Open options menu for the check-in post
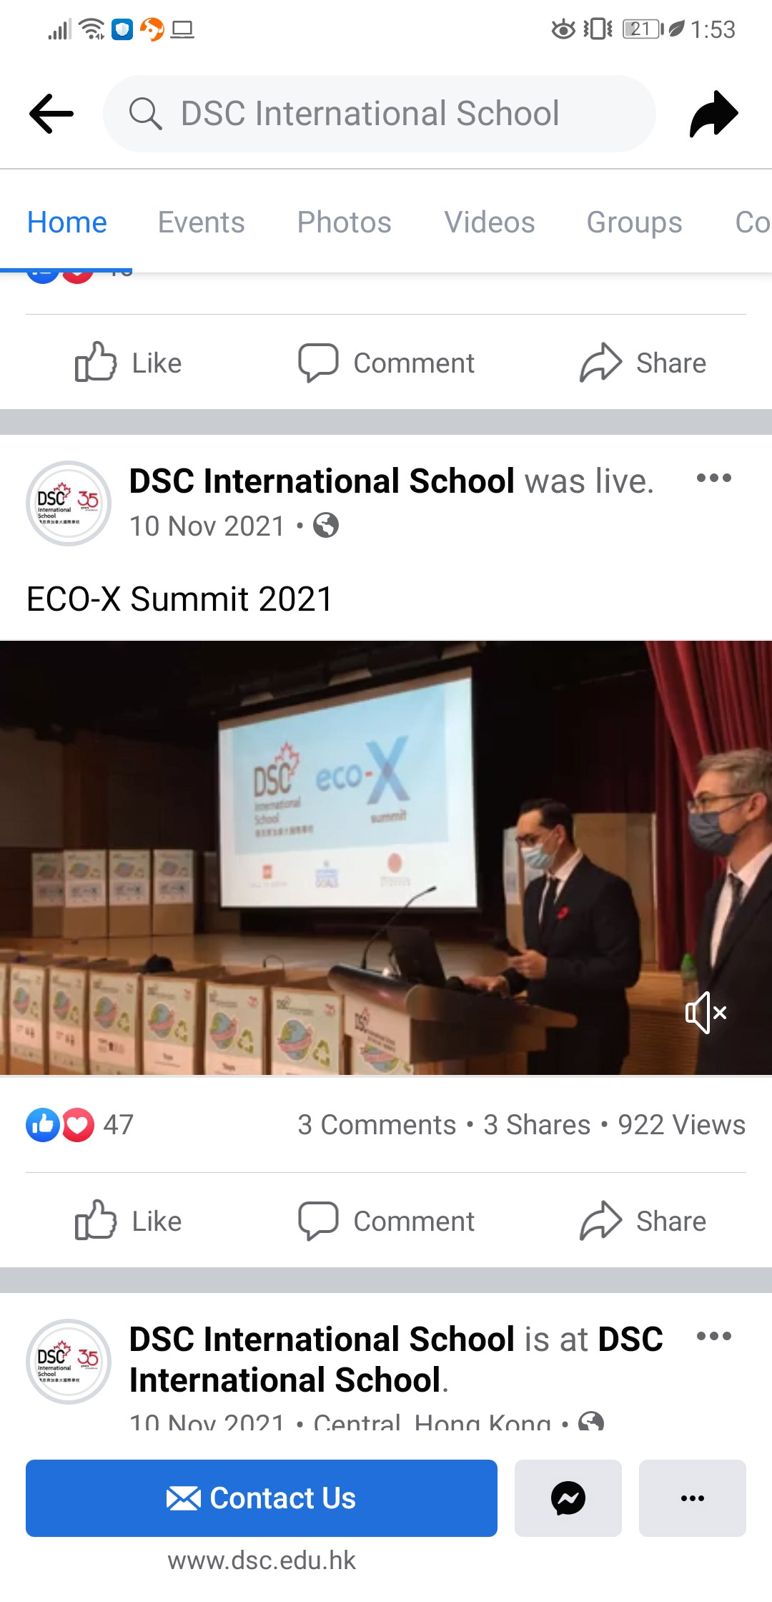Image resolution: width=772 pixels, height=1602 pixels. (x=713, y=1336)
